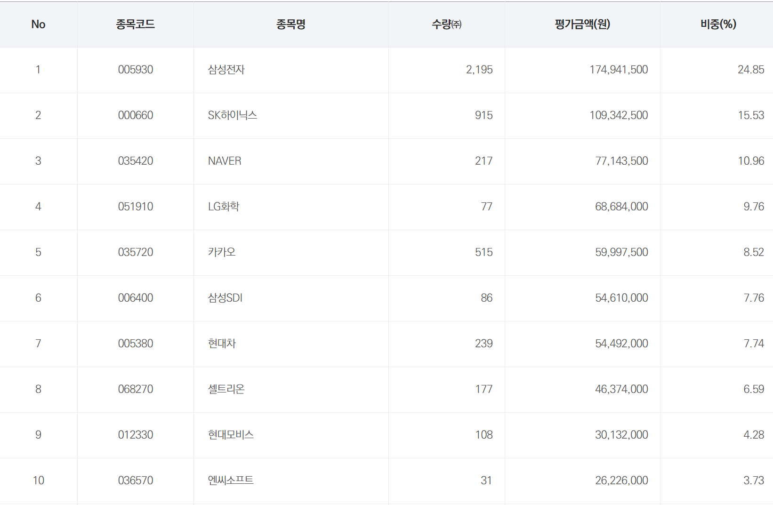The image size is (773, 505).
Task: Select stock code 005930
Action: tap(136, 70)
